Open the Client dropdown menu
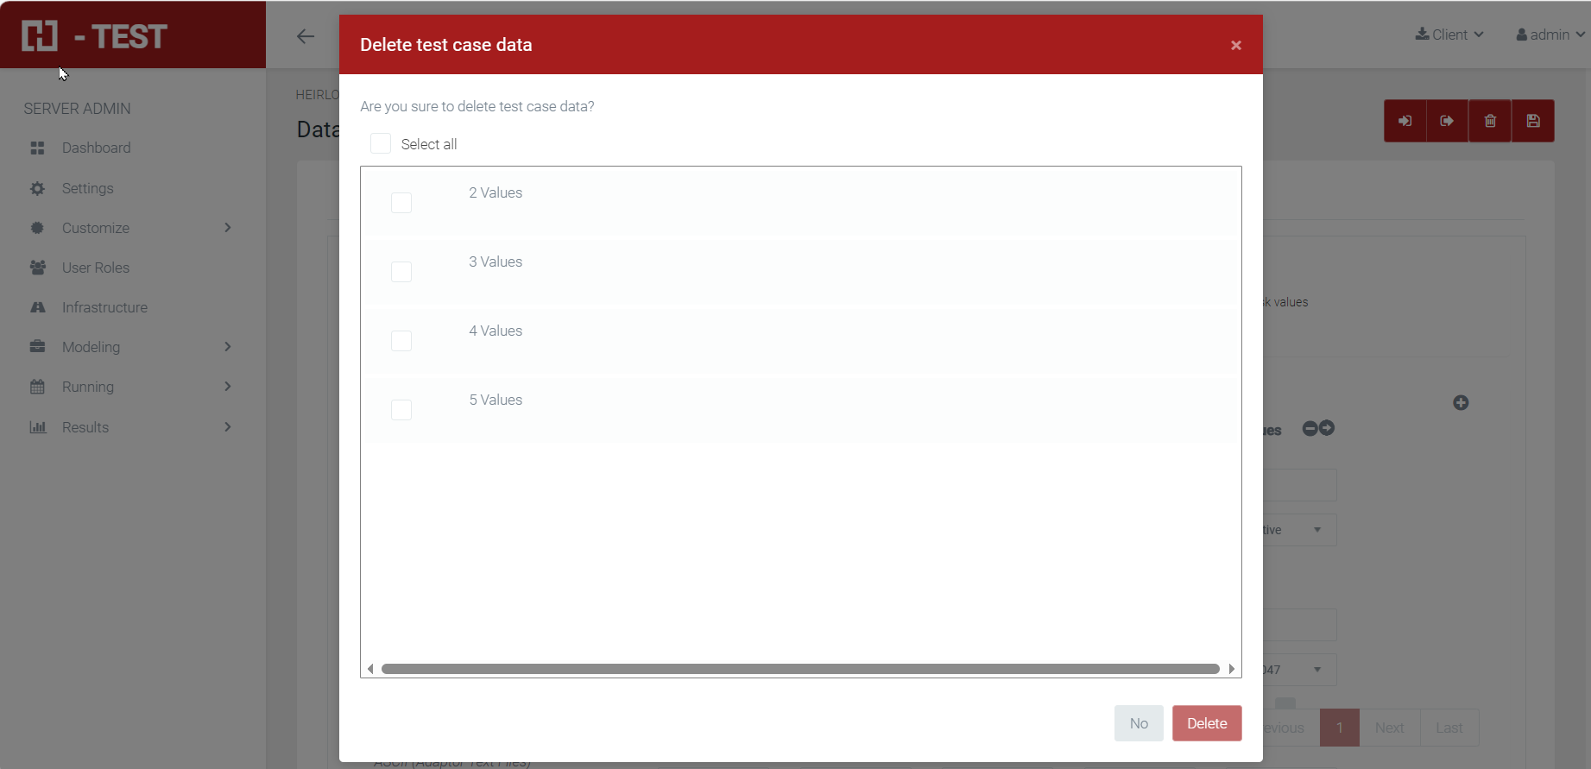Screen dimensions: 1591x769 (1449, 35)
